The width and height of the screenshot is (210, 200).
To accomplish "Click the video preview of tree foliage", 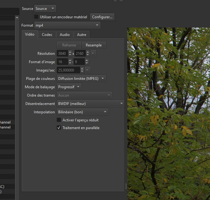I will [x=168, y=114].
